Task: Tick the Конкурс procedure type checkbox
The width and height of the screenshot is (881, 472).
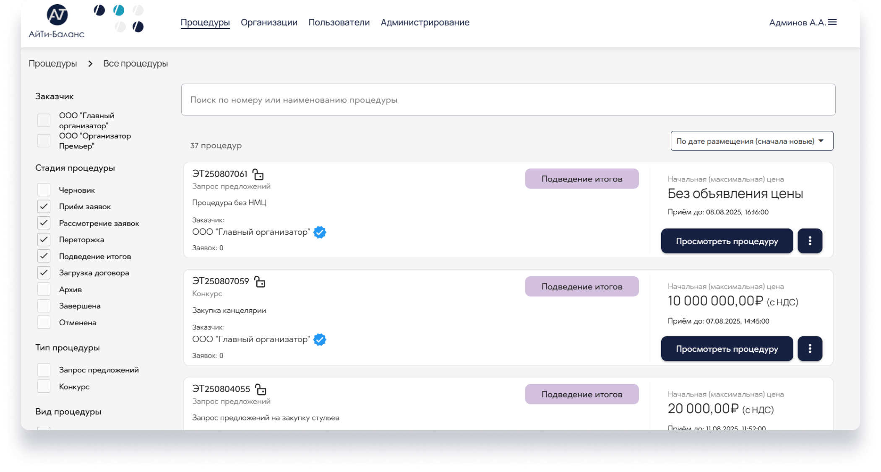Action: click(x=44, y=386)
